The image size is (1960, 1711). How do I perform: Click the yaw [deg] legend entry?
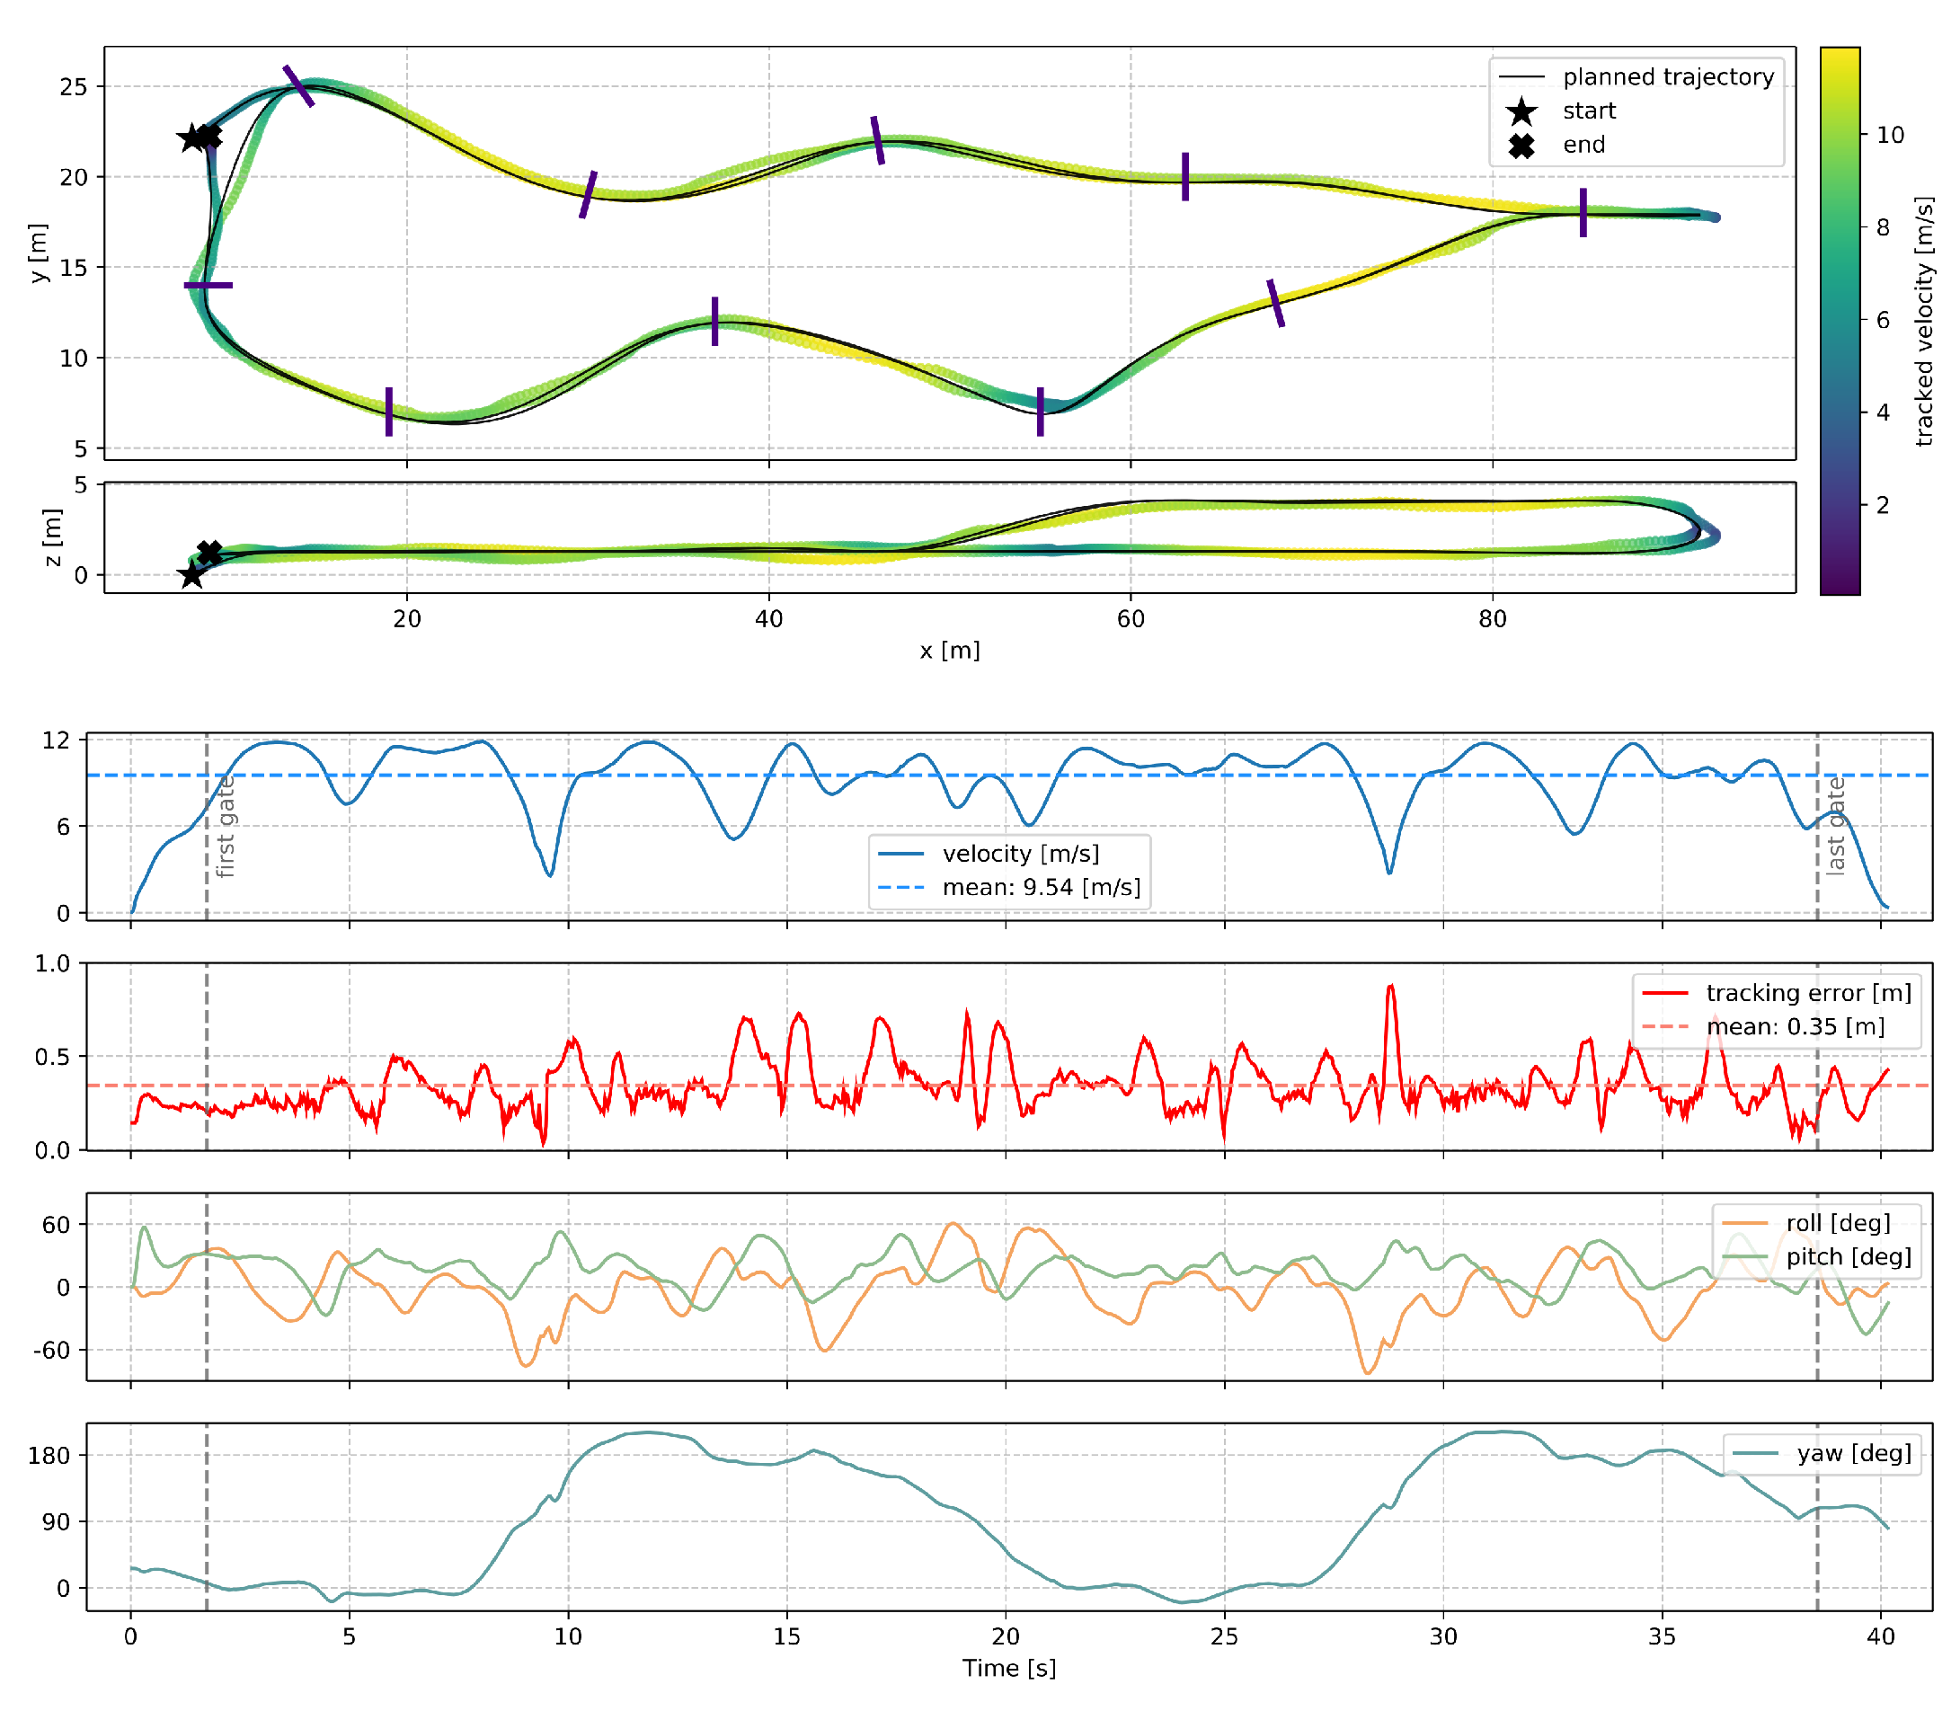[1853, 1453]
